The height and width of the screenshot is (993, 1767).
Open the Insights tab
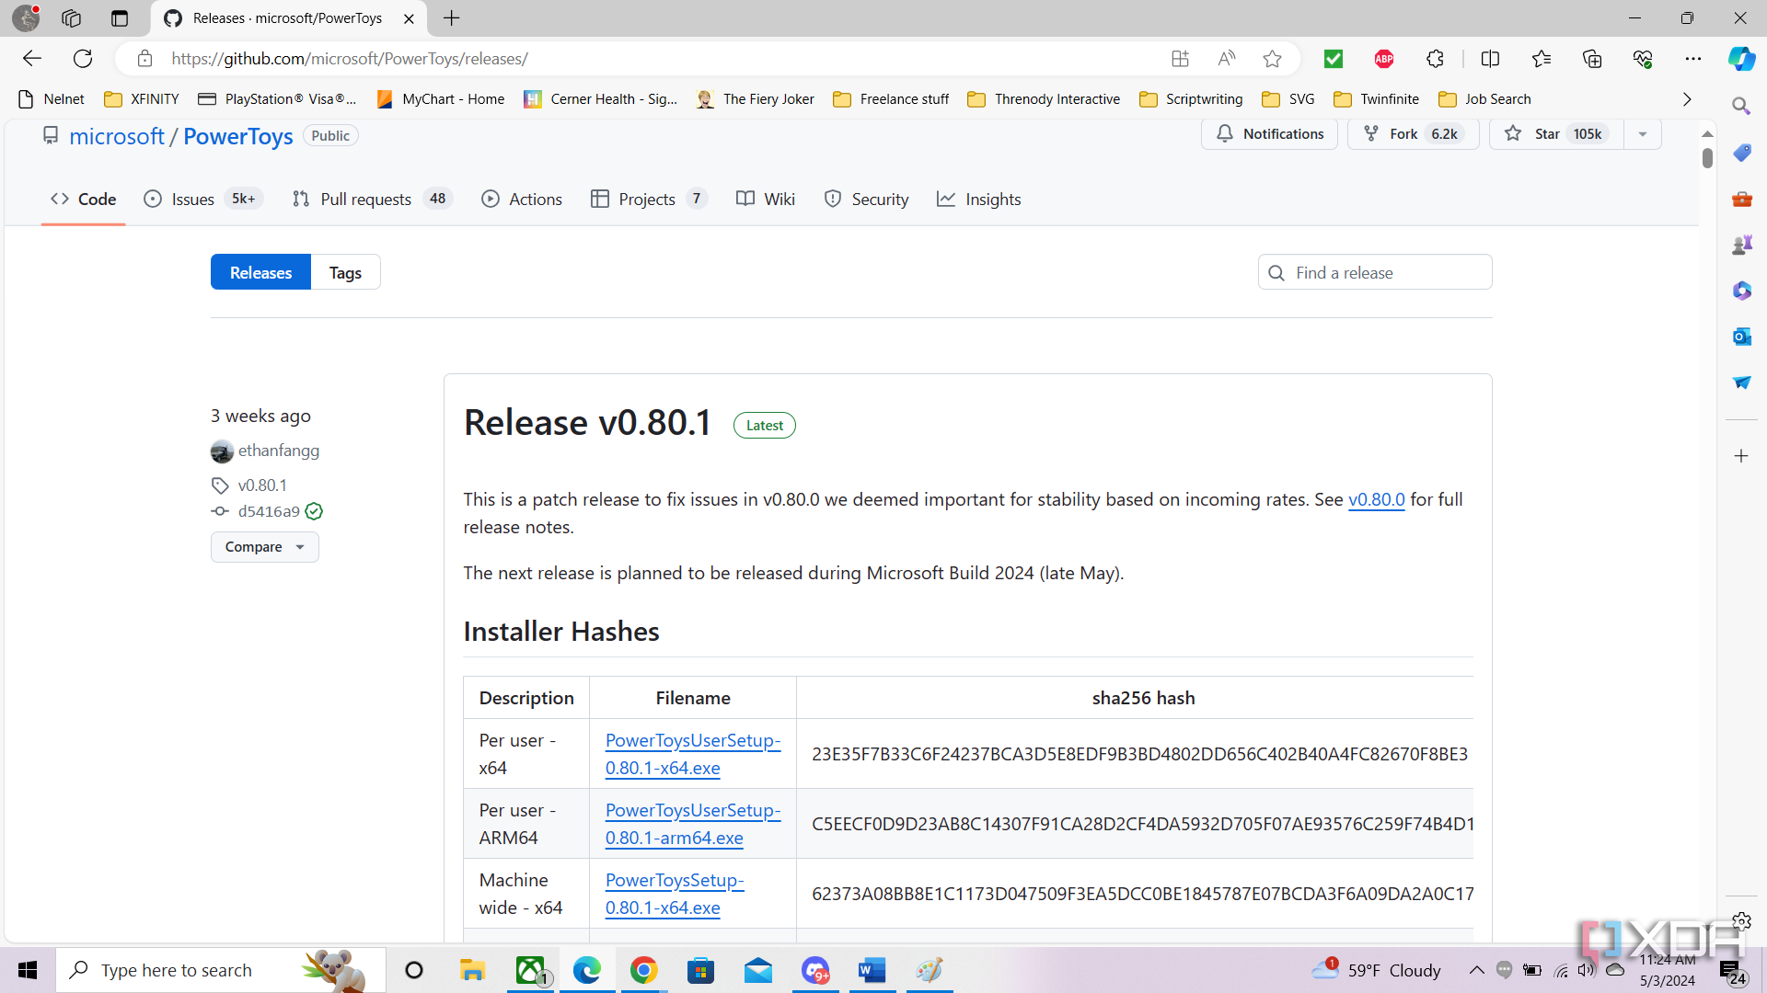pyautogui.click(x=979, y=200)
